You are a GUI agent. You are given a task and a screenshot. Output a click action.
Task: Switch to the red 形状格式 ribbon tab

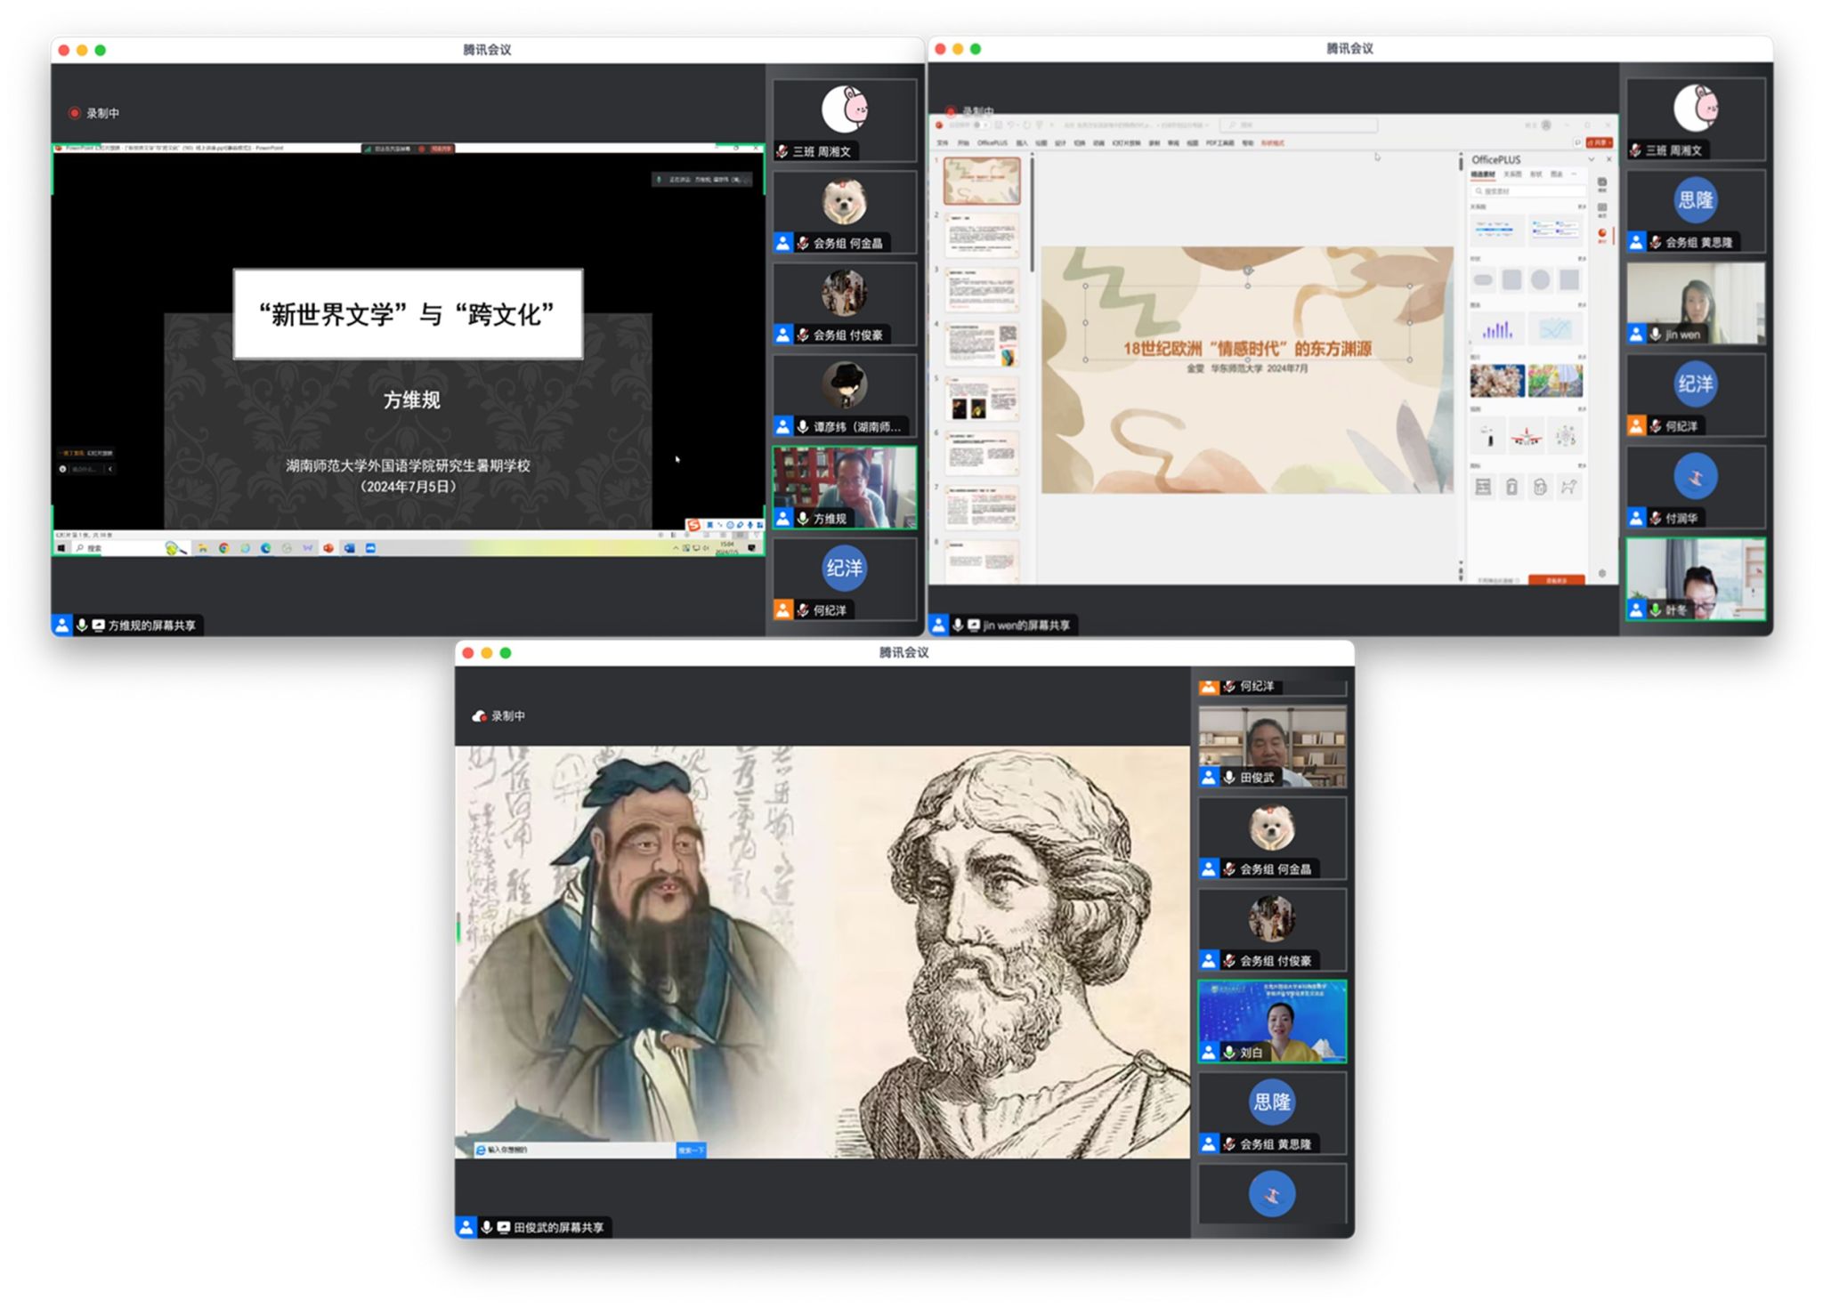(1272, 142)
